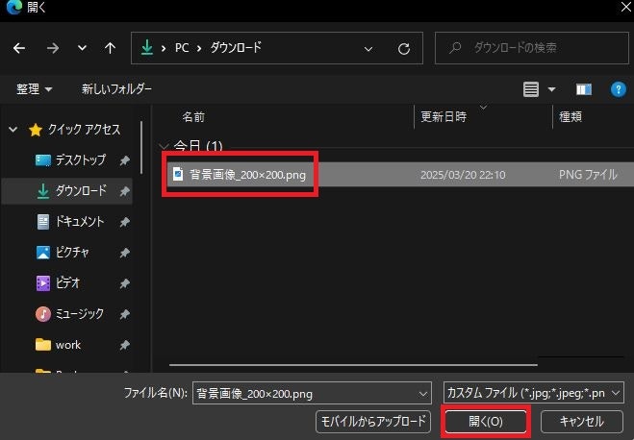Click the magnifier search icon
Viewport: 634px width, 440px height.
click(x=455, y=48)
